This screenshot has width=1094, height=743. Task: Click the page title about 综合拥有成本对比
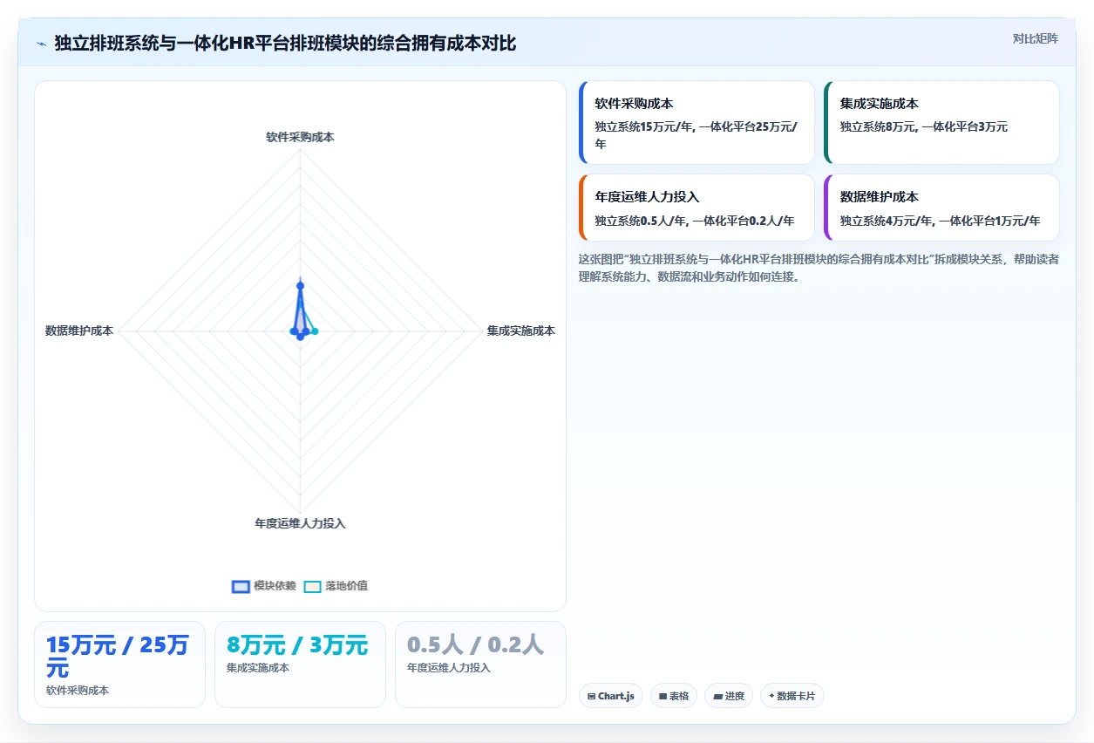285,44
